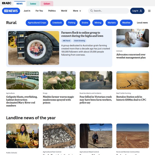Screen dimensions: 155x155
Task: Select the Agricultural Crops topic pill
Action: point(37,23)
